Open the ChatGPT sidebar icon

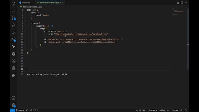[x=13, y=68]
